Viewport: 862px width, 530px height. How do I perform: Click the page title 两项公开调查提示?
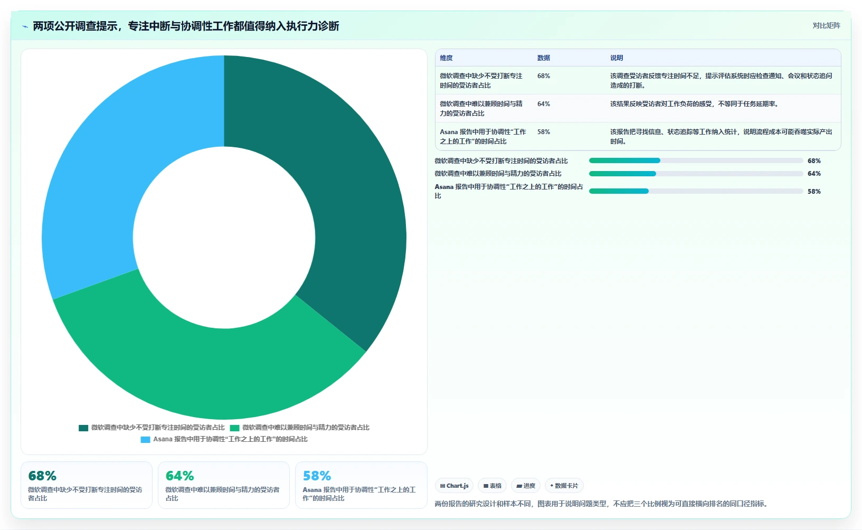pyautogui.click(x=186, y=26)
